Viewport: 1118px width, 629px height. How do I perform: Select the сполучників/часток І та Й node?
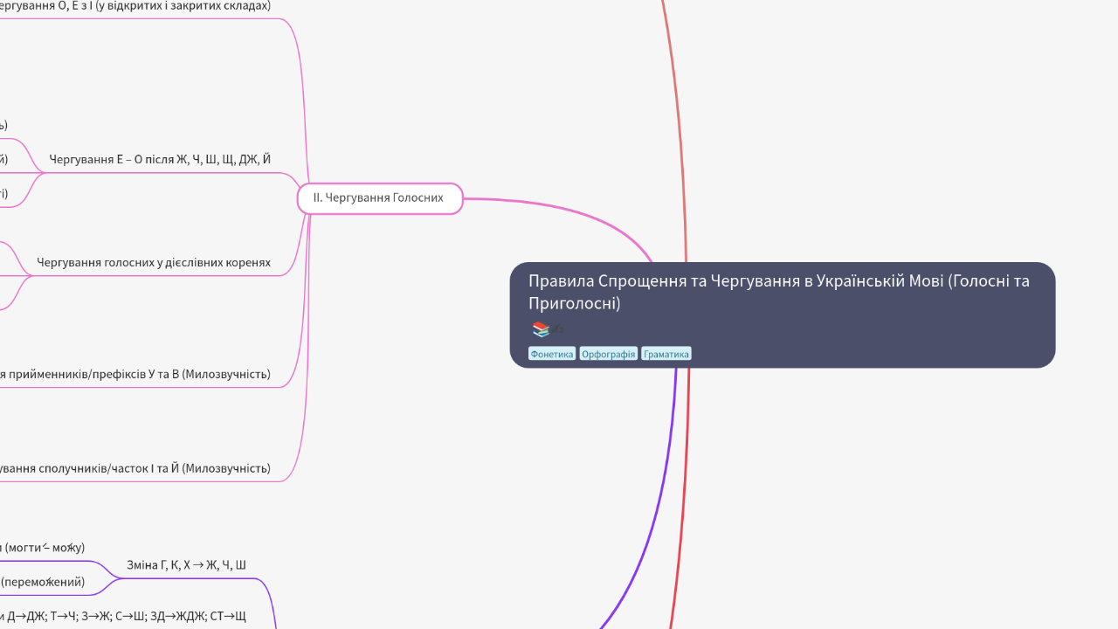click(135, 469)
